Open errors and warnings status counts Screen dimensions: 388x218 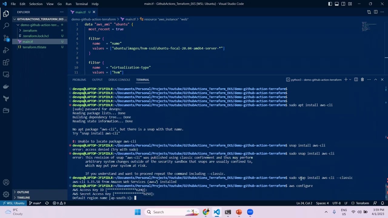tap(59, 203)
